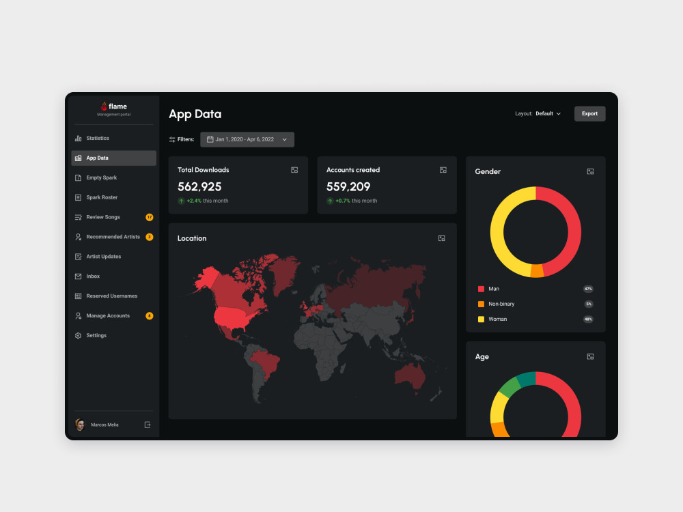Expand the Age chart card
The width and height of the screenshot is (683, 512).
click(590, 356)
